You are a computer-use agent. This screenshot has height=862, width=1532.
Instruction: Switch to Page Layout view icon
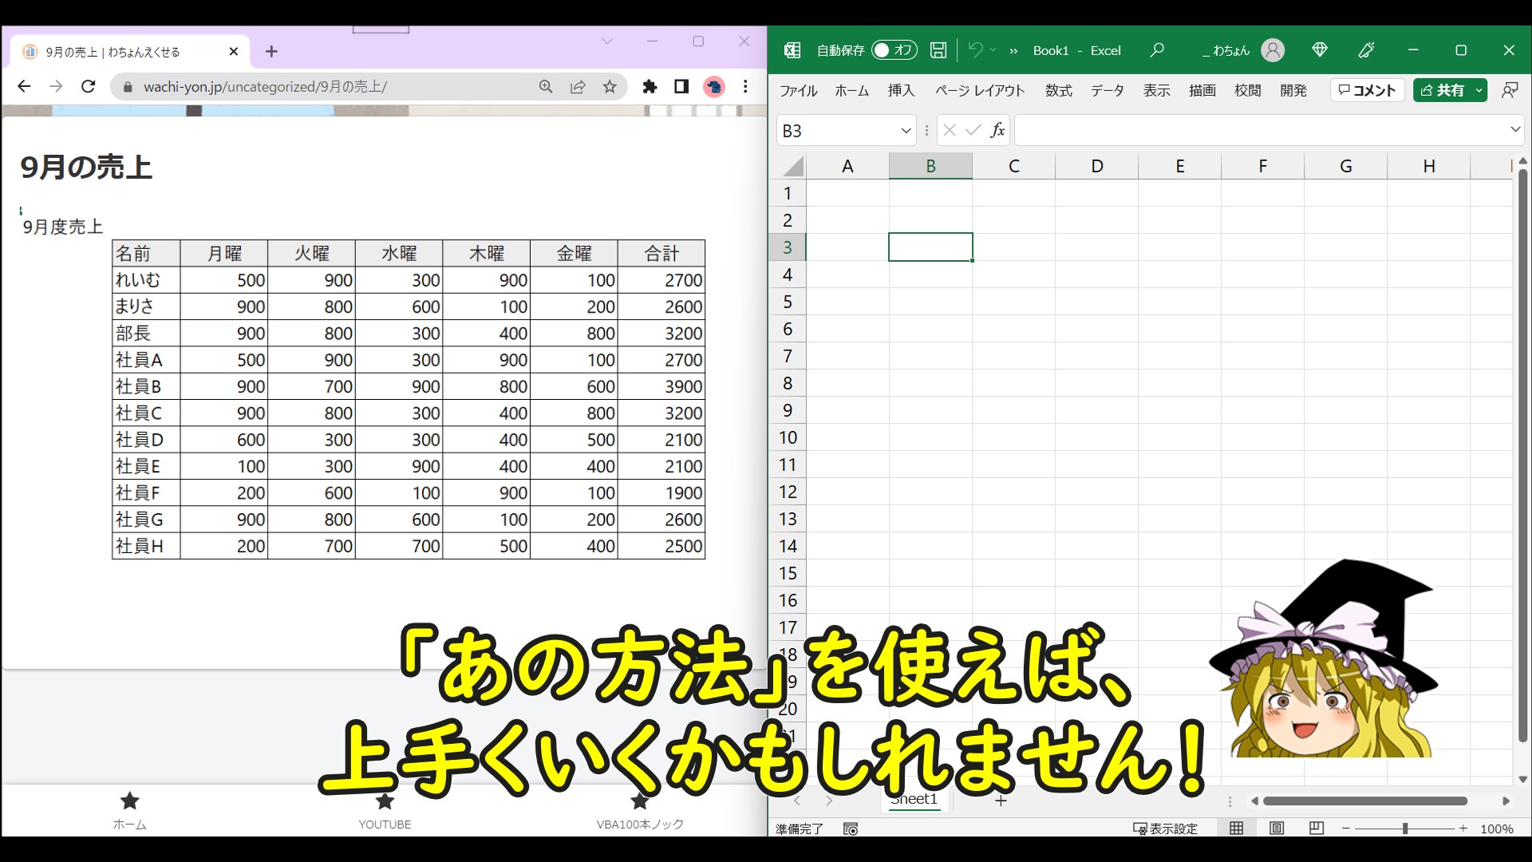coord(1277,828)
